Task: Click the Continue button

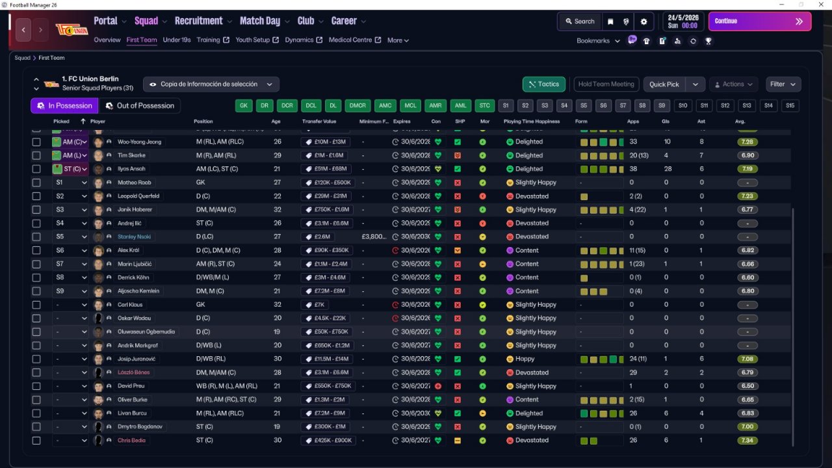Action: click(760, 21)
